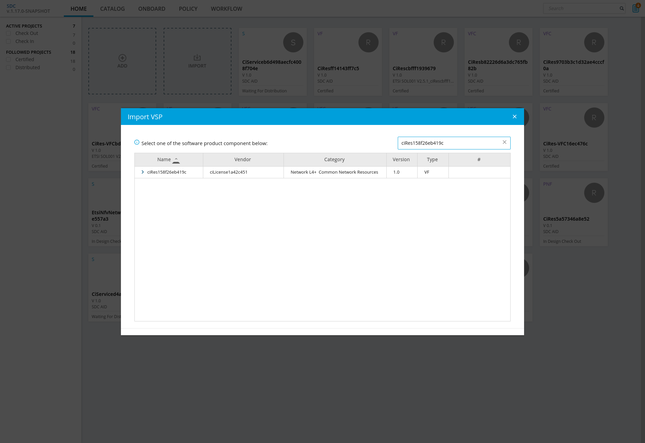Click the S icon on CiServiceb6d498 card
The image size is (645, 443).
pos(293,42)
